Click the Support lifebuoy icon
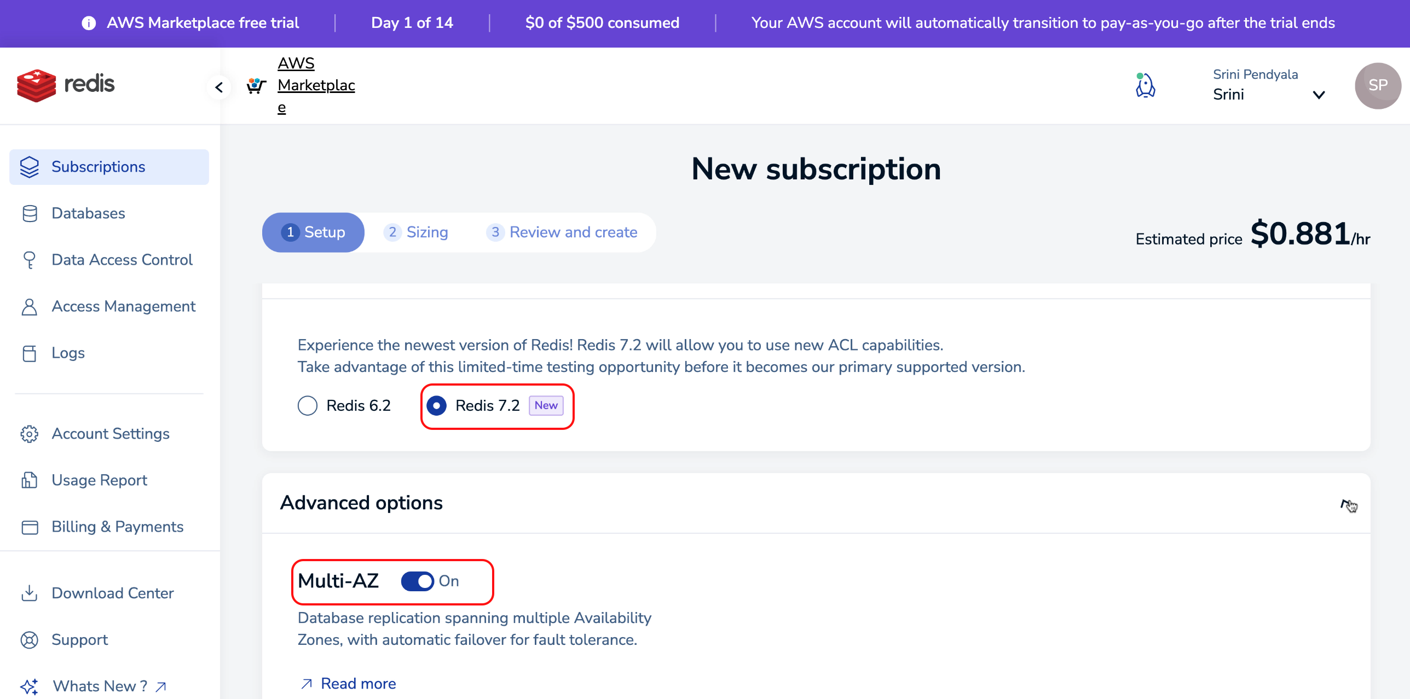Image resolution: width=1410 pixels, height=699 pixels. (30, 639)
